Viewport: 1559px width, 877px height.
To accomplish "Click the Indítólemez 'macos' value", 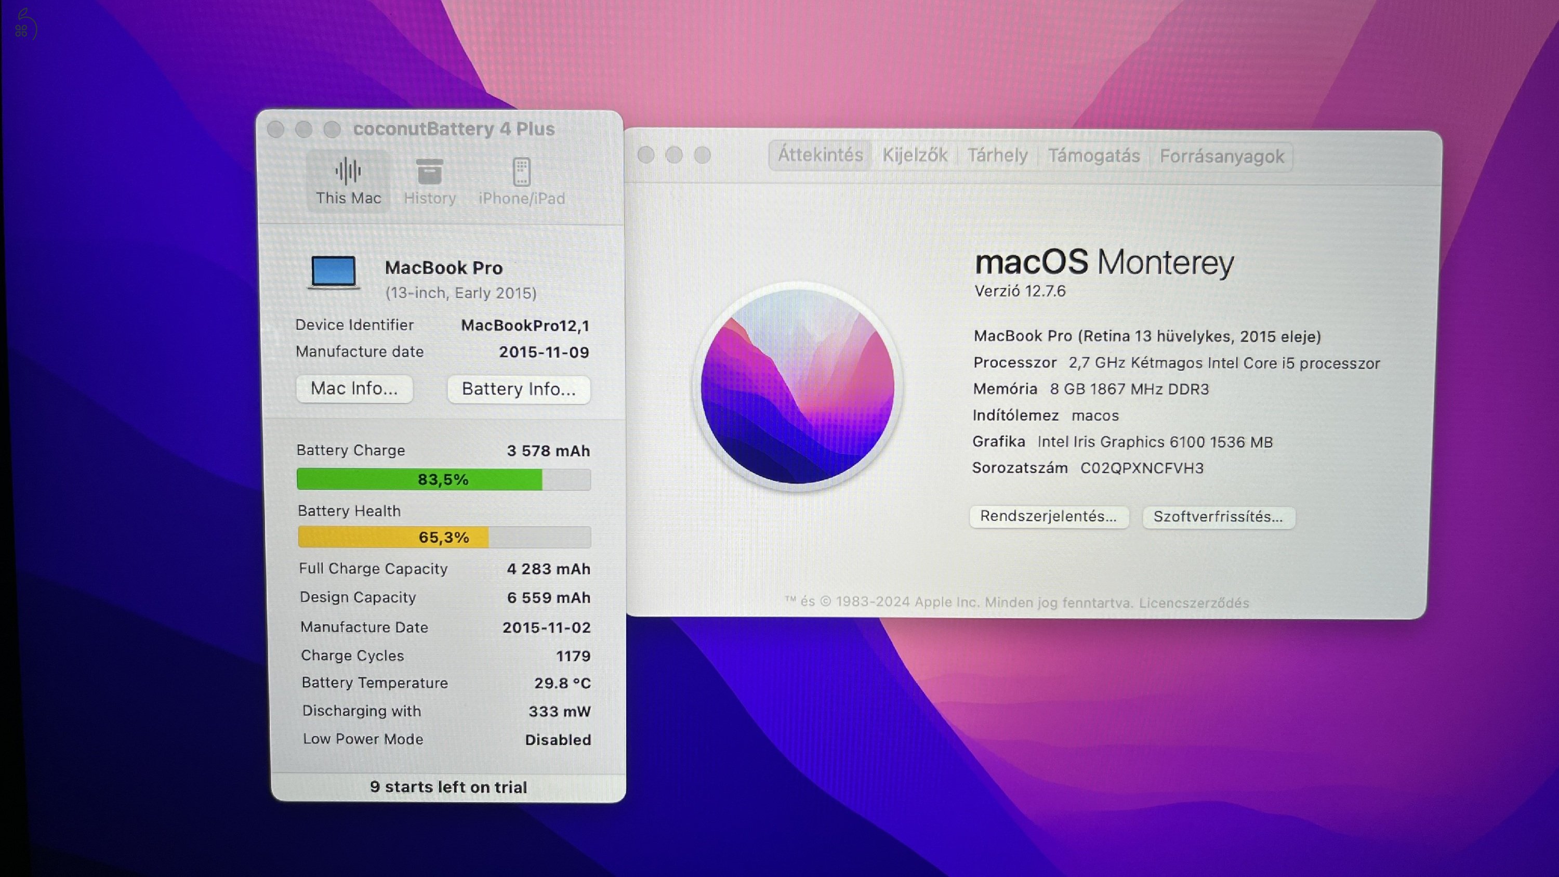I will [x=1095, y=415].
